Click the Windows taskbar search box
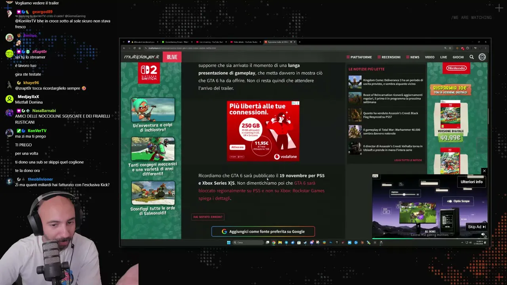Screen dimensions: 507x285 [x=248, y=243]
